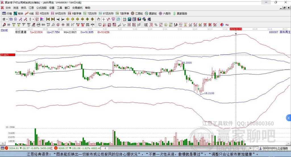
Task: Select the circled crosshair target tool
Action: click(x=58, y=25)
